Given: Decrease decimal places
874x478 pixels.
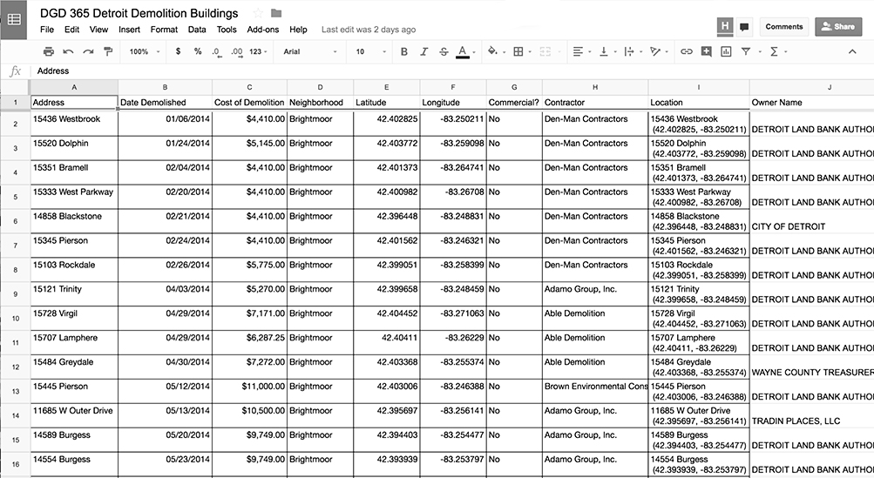Looking at the screenshot, I should pyautogui.click(x=217, y=51).
